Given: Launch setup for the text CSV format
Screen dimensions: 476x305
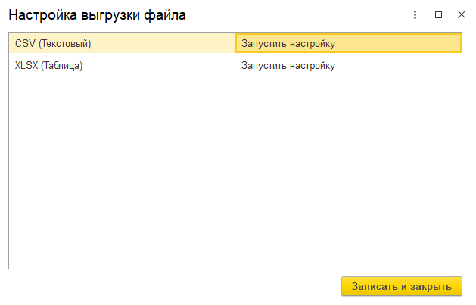Looking at the screenshot, I should tap(288, 44).
